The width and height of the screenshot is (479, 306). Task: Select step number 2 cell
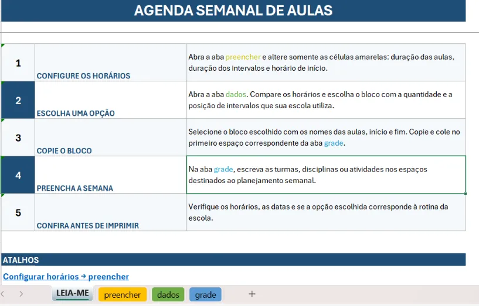pos(18,100)
